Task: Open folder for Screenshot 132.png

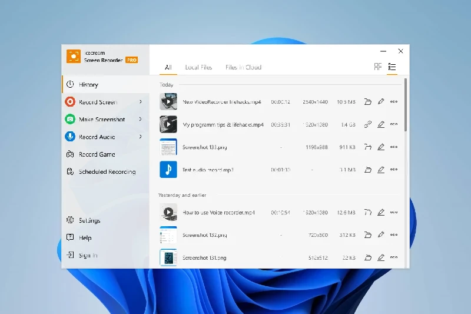Action: click(368, 235)
